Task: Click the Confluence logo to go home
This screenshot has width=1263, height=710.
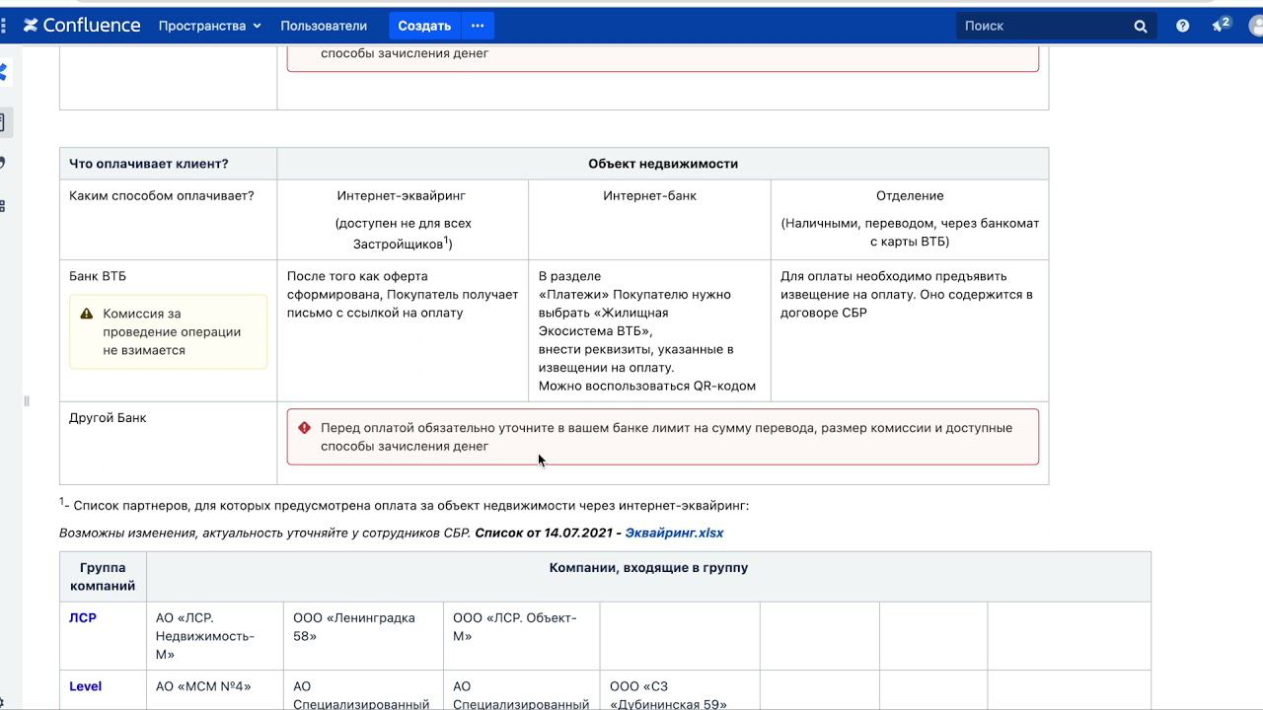Action: 82,26
